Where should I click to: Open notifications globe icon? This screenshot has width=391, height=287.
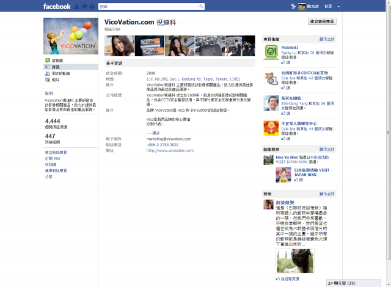[92, 7]
